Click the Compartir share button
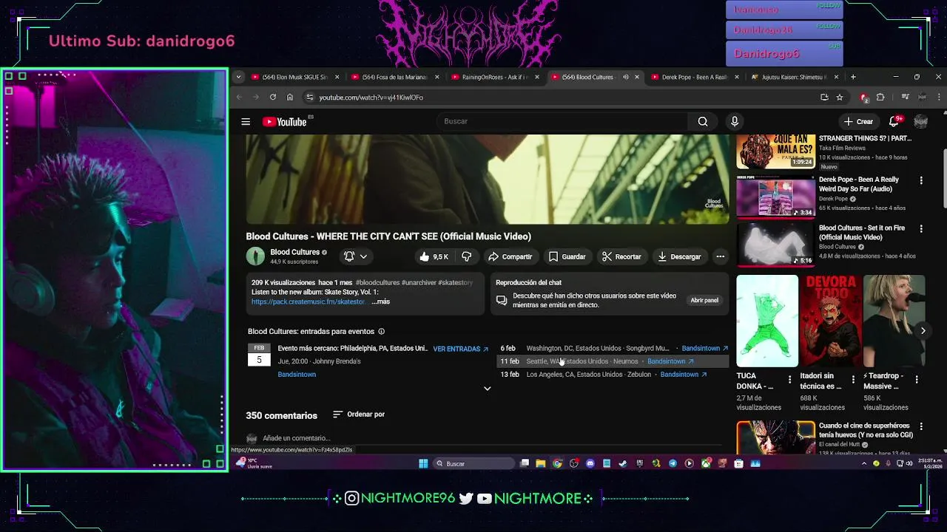The height and width of the screenshot is (532, 947). coord(510,256)
